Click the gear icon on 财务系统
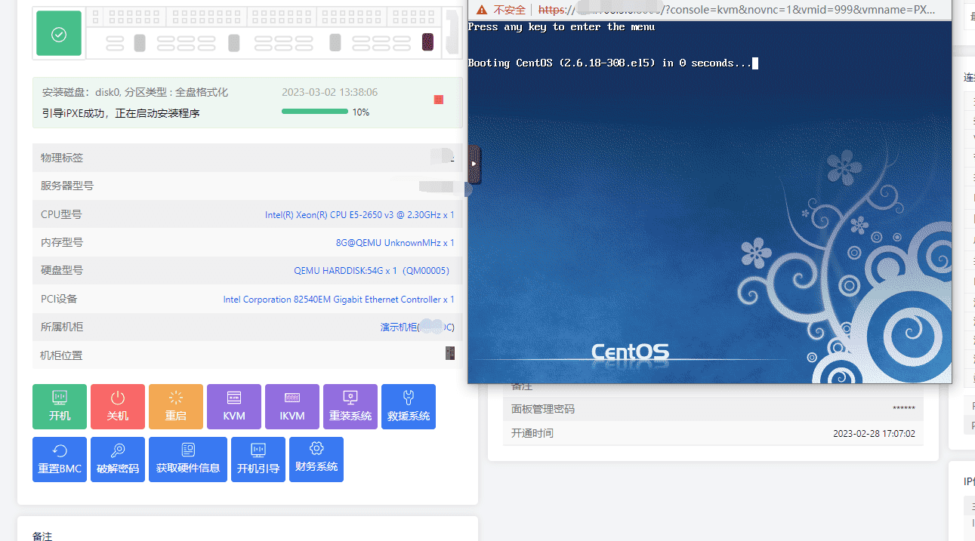975x541 pixels. 316,448
